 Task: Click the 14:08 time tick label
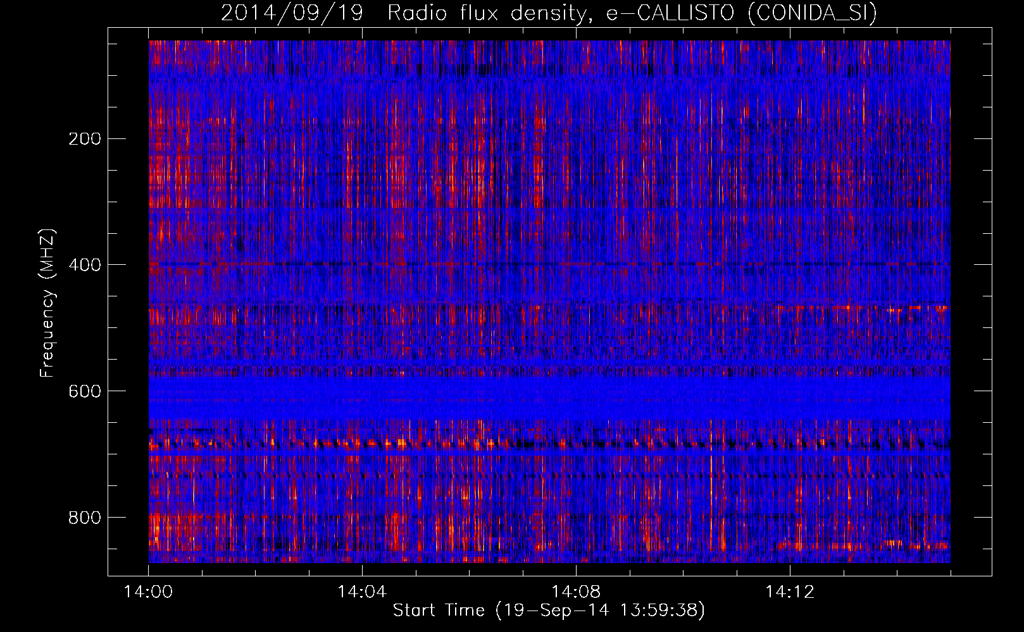coord(576,592)
